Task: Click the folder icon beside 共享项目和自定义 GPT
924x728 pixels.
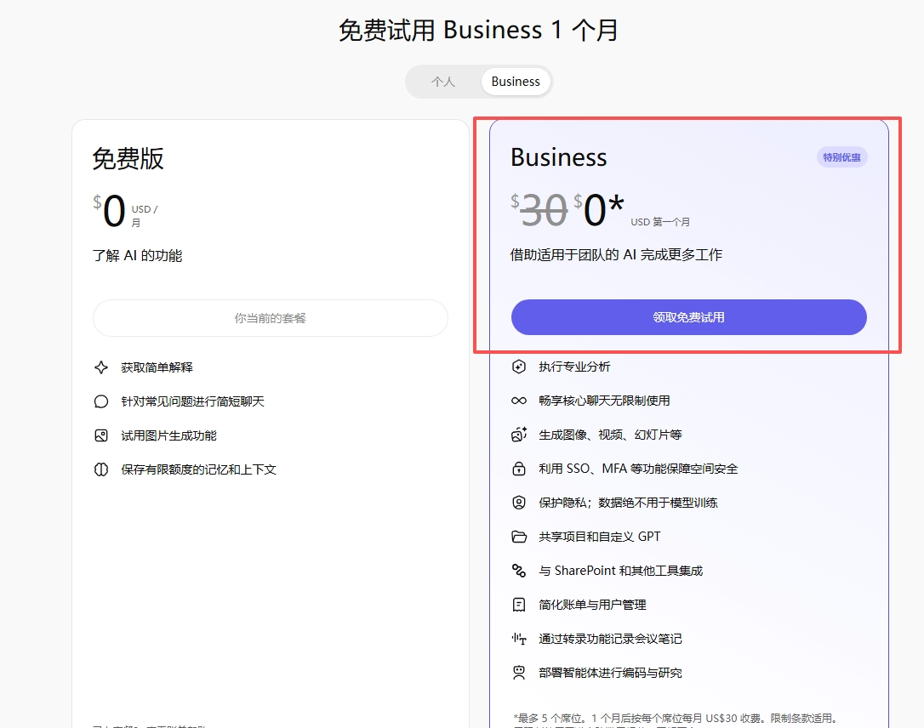Action: coord(519,537)
